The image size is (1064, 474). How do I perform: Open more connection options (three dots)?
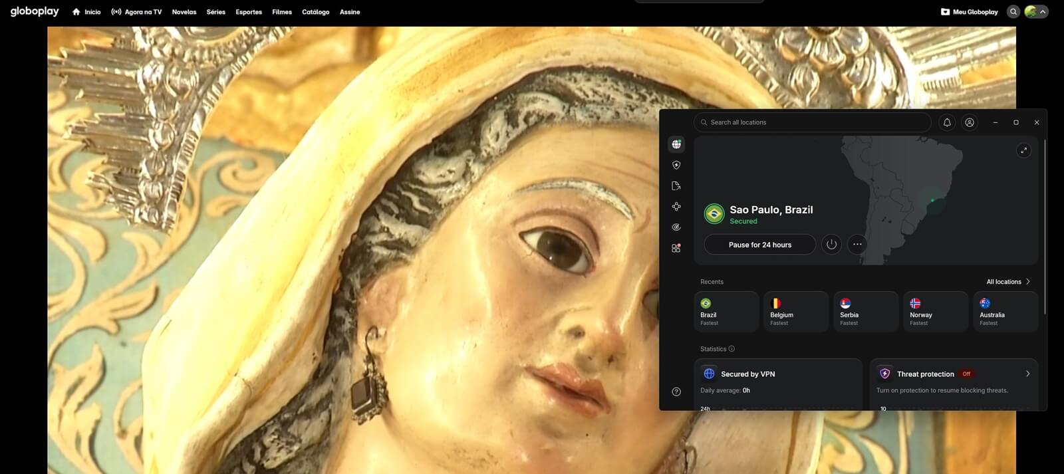(857, 244)
